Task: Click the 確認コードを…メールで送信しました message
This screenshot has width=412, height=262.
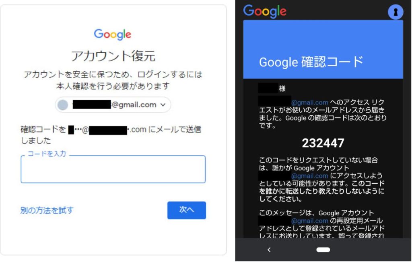Action: tap(111, 135)
